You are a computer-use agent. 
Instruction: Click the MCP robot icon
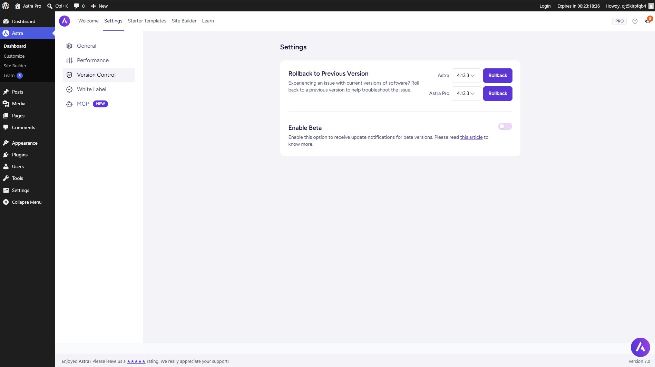(69, 104)
